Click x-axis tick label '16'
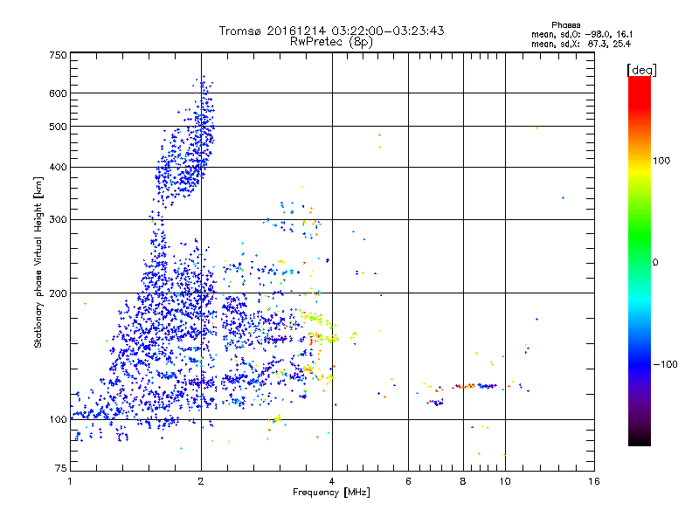The height and width of the screenshot is (524, 699). coord(594,481)
